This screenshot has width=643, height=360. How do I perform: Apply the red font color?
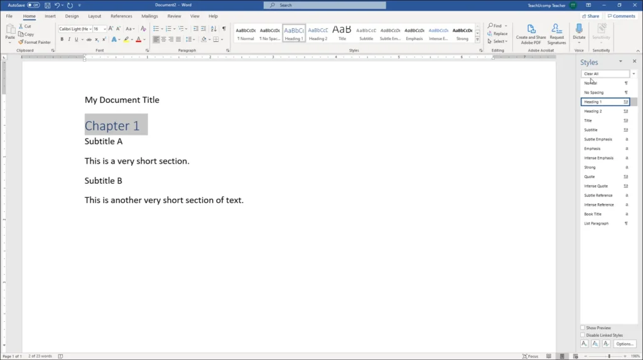coord(138,40)
